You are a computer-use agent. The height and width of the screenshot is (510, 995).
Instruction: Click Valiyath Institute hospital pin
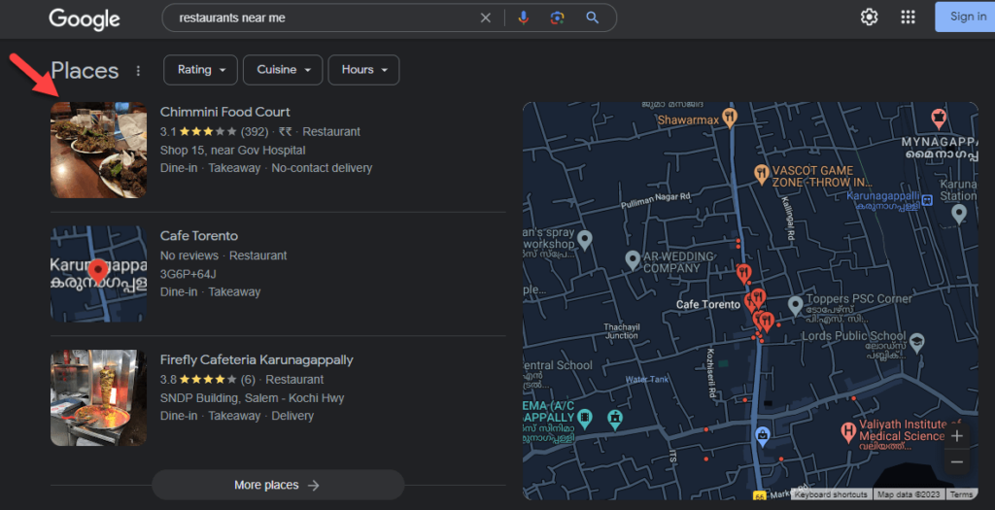click(847, 432)
